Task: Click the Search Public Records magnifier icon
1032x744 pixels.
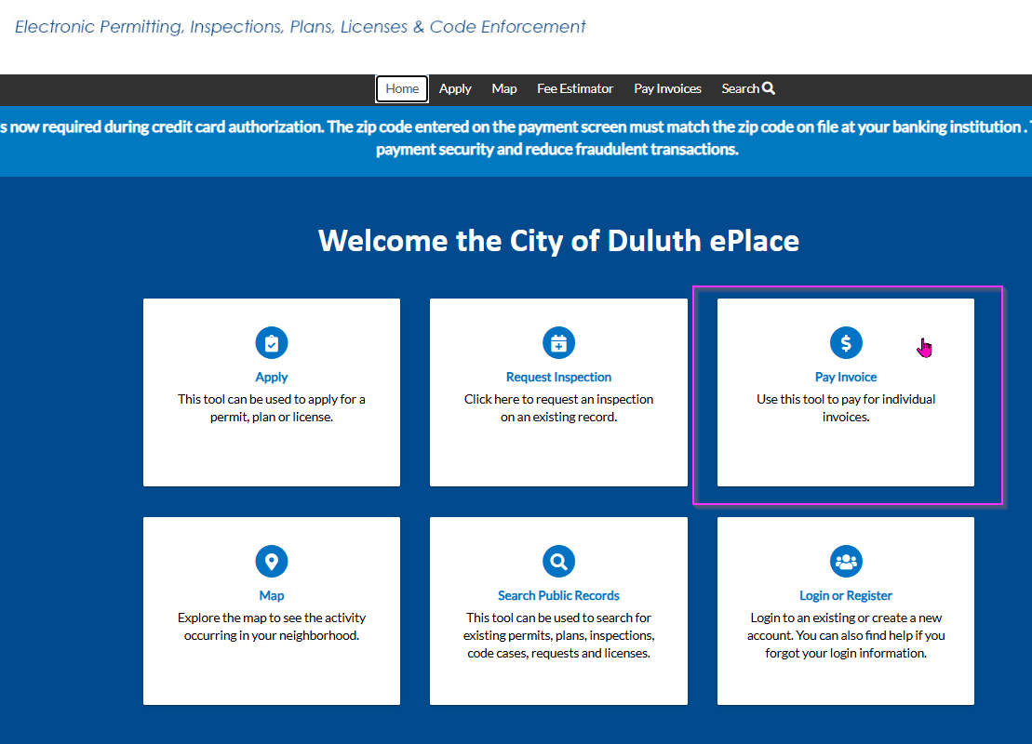Action: pyautogui.click(x=558, y=561)
